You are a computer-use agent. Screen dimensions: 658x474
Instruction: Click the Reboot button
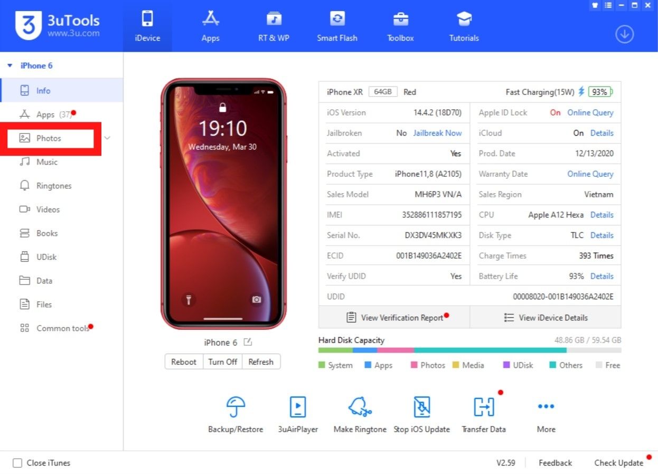(184, 362)
